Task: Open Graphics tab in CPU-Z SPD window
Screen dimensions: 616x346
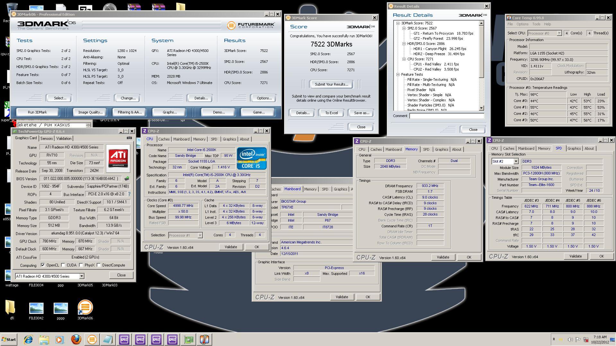Action: pos(574,148)
